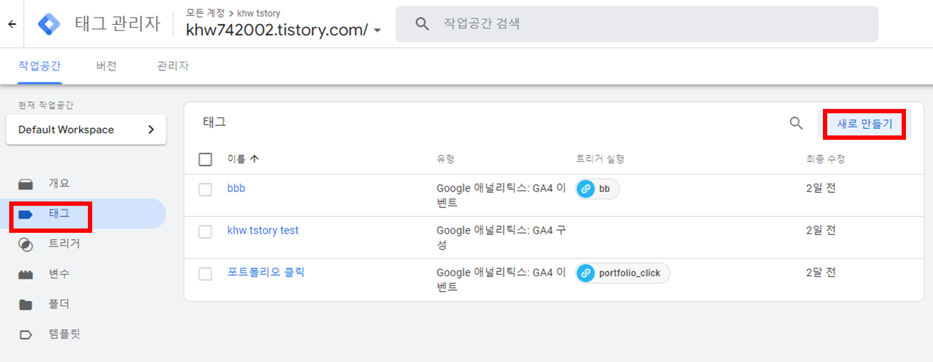Click the link icon on bb trigger chip
933x362 pixels.
[x=586, y=189]
